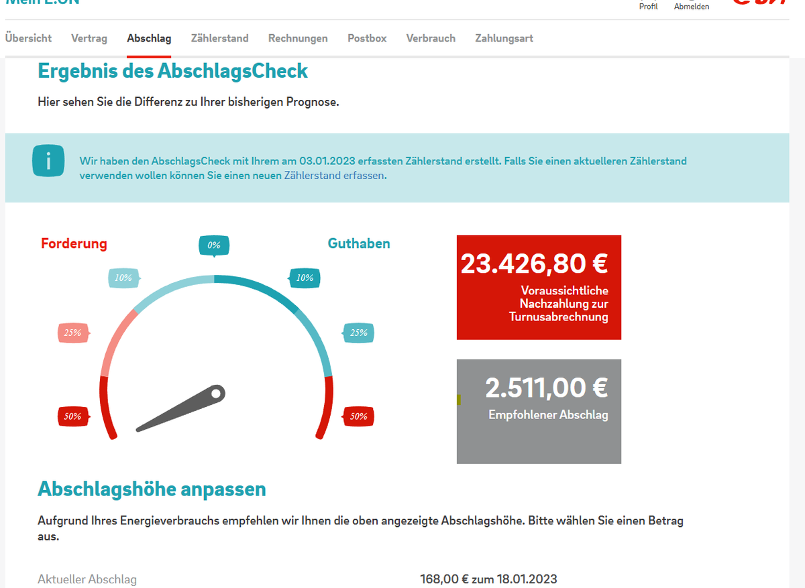The width and height of the screenshot is (805, 588).
Task: Switch to the Vertrag tab
Action: click(x=89, y=38)
